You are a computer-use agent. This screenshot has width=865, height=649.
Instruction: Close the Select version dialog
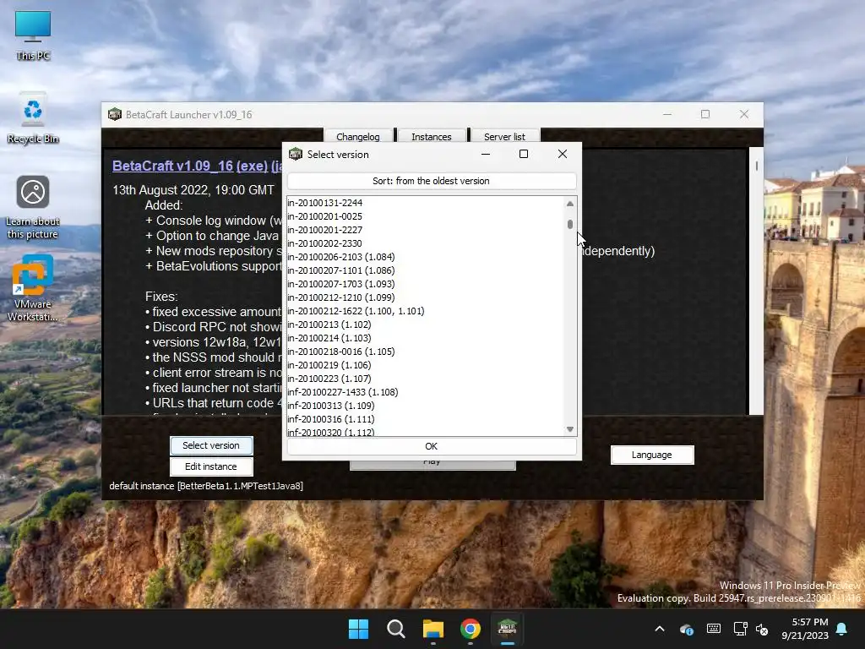tap(562, 154)
